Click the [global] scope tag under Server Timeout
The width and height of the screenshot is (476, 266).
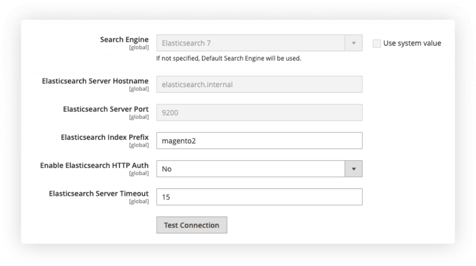(139, 201)
